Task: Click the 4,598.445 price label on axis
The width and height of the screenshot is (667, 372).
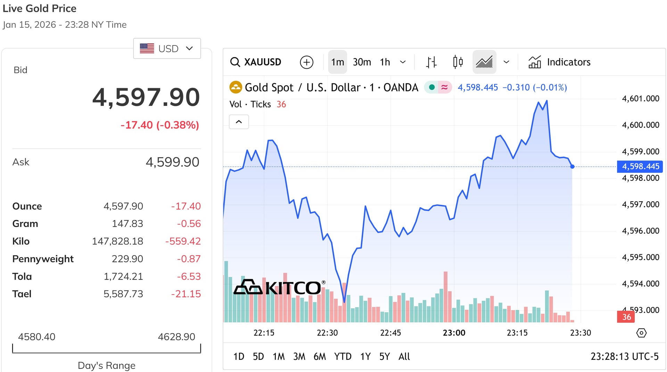Action: tap(640, 167)
